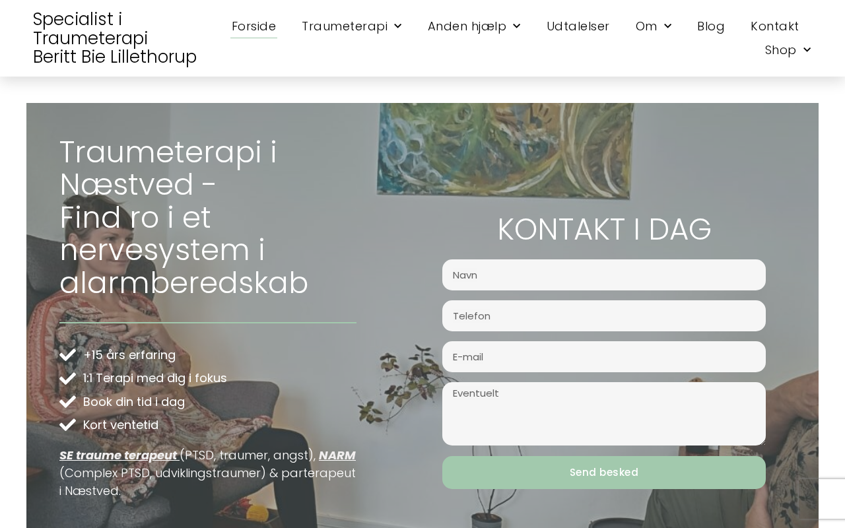Expand the Anden hjælp submenu arrow
The height and width of the screenshot is (528, 845).
tap(517, 26)
